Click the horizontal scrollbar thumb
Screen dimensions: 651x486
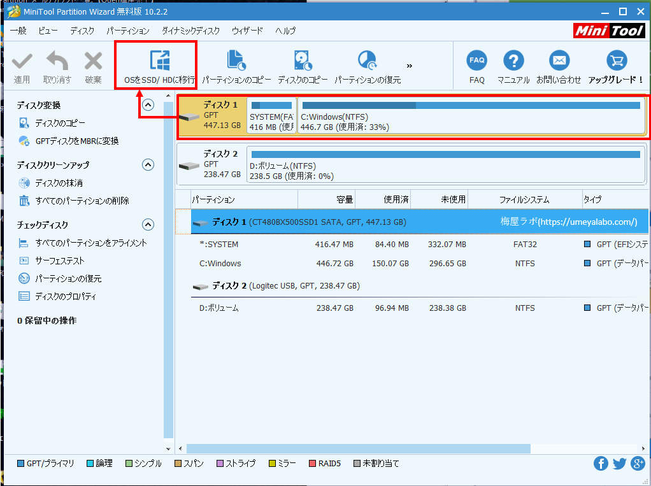[x=358, y=448]
